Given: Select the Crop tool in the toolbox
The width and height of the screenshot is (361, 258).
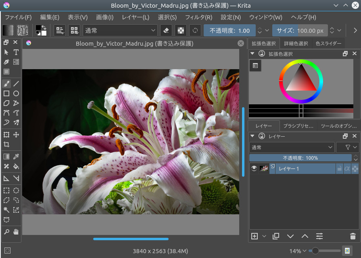Looking at the screenshot, I should (6, 144).
